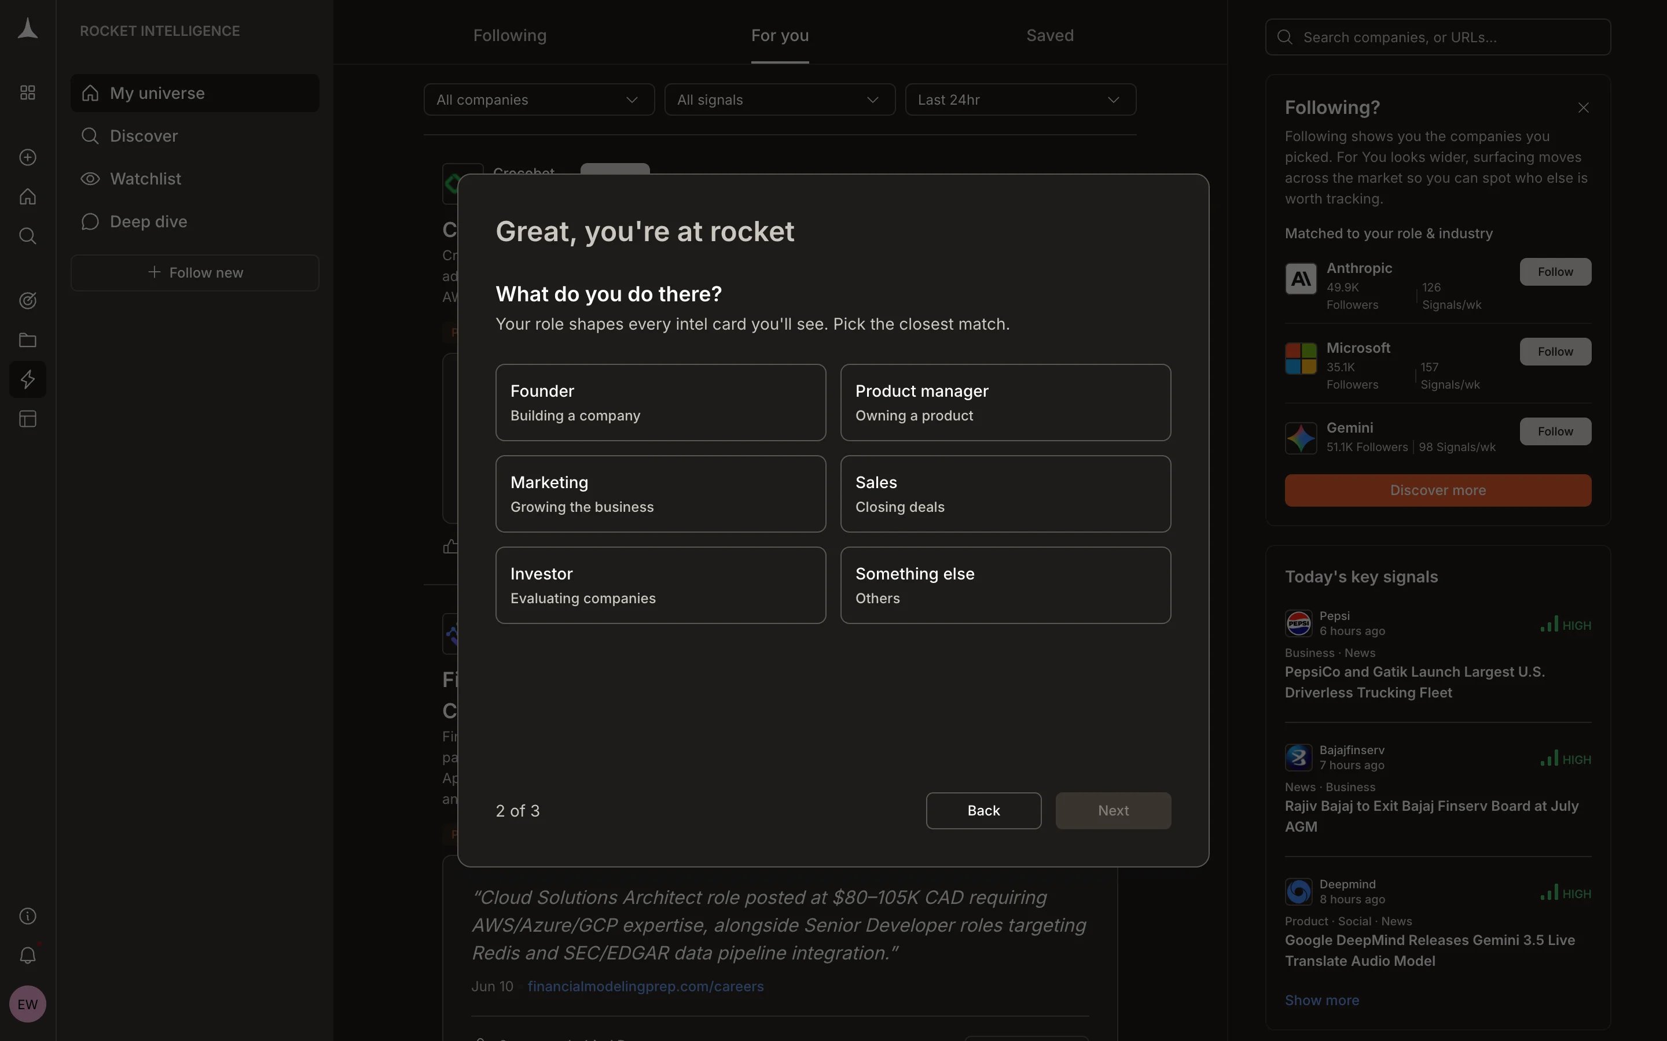
Task: Open Discover in sidebar
Action: [195, 136]
